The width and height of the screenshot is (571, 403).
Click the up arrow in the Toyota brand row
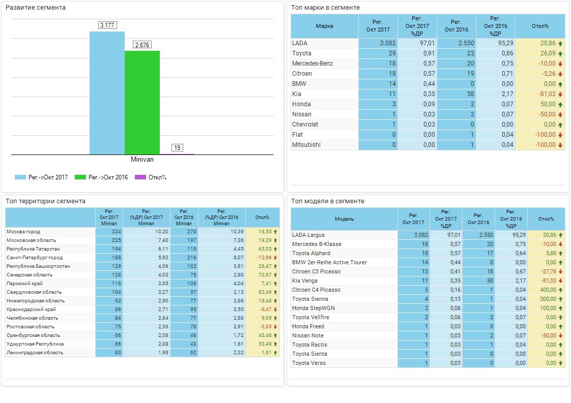click(x=560, y=54)
